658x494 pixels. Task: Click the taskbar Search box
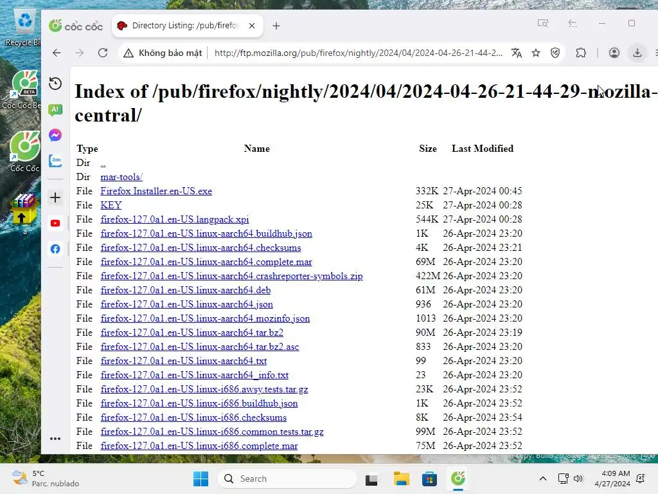tap(287, 479)
